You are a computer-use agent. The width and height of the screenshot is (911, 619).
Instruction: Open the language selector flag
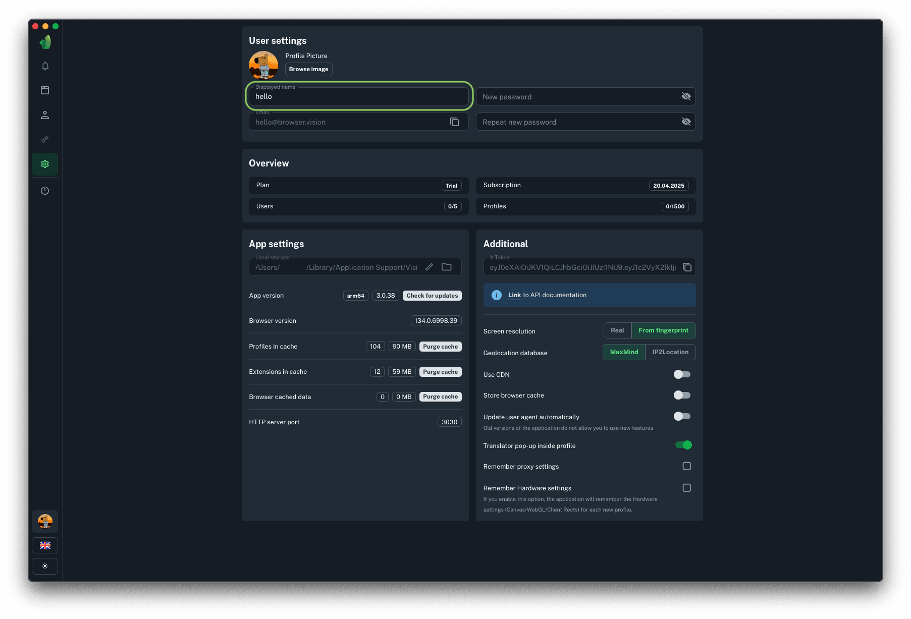coord(45,545)
